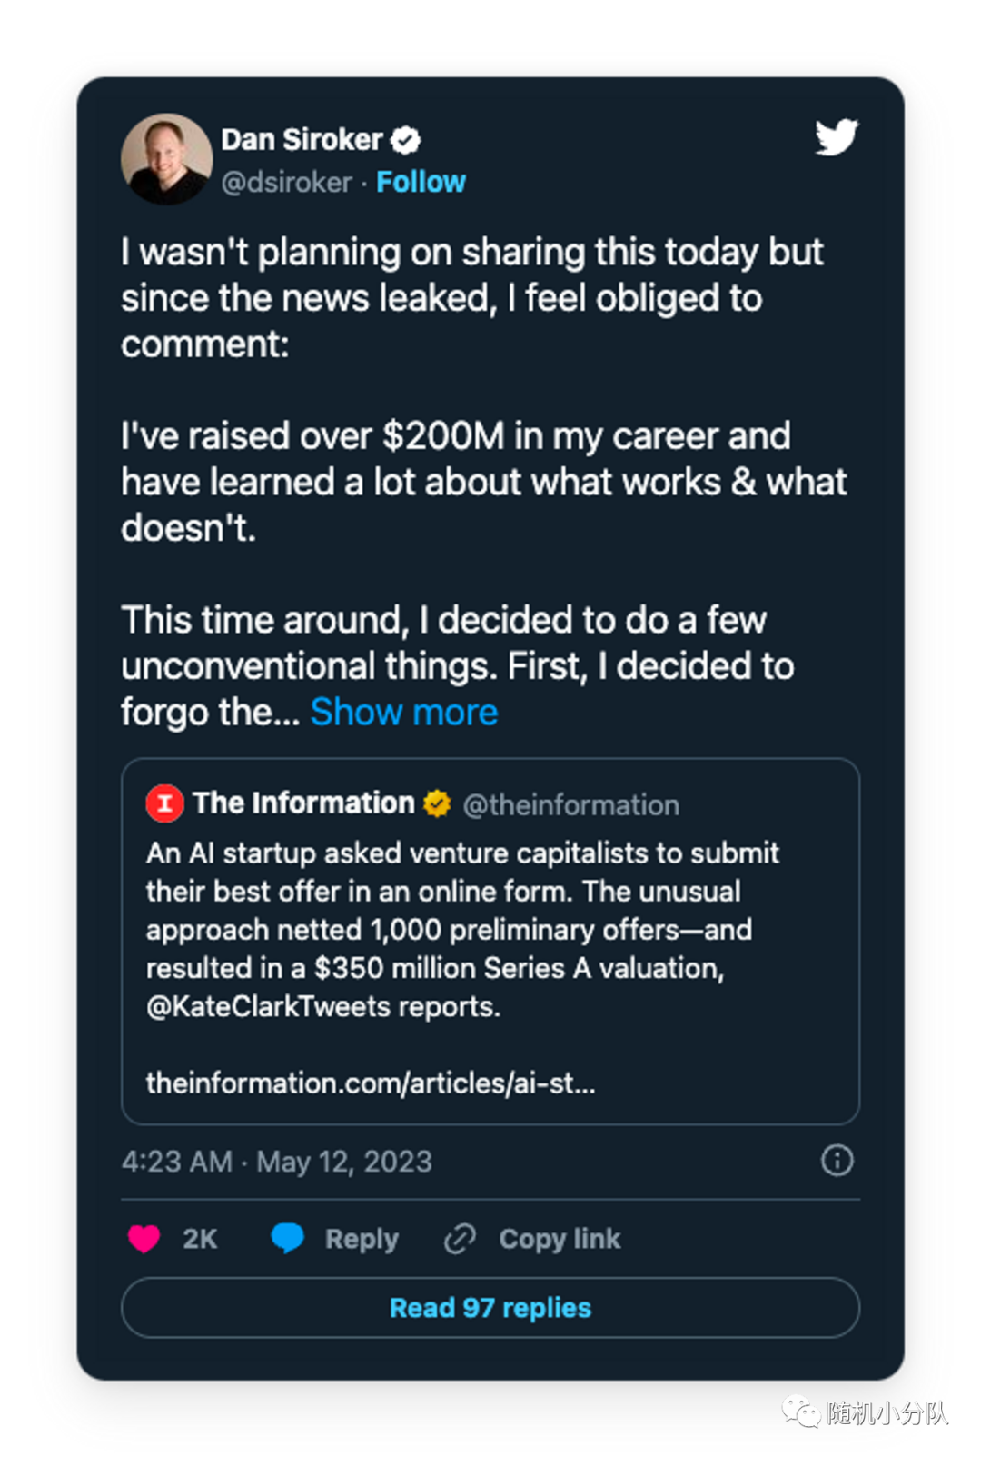The width and height of the screenshot is (981, 1457).
Task: Click the Dan Siroker display name
Action: click(302, 140)
